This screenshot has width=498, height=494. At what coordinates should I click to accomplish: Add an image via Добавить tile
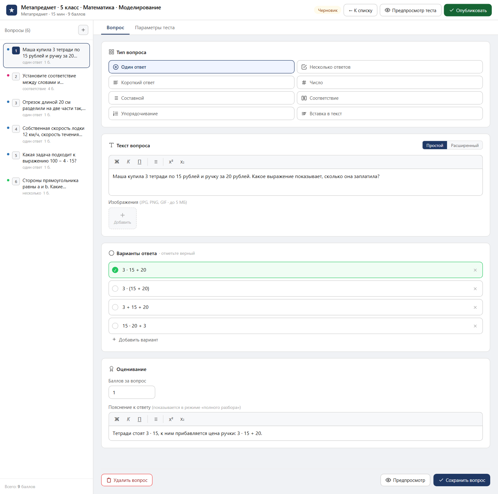coord(122,218)
